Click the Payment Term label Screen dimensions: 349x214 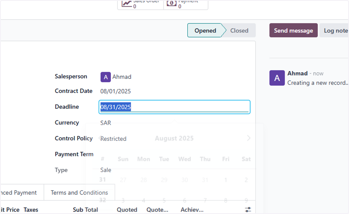pos(74,154)
